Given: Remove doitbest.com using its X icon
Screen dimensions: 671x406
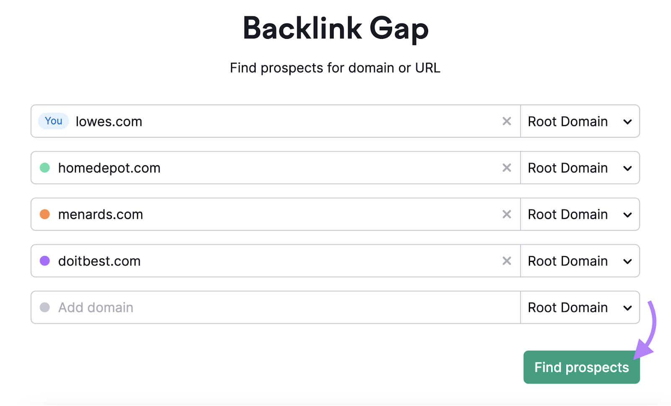Looking at the screenshot, I should [x=507, y=261].
